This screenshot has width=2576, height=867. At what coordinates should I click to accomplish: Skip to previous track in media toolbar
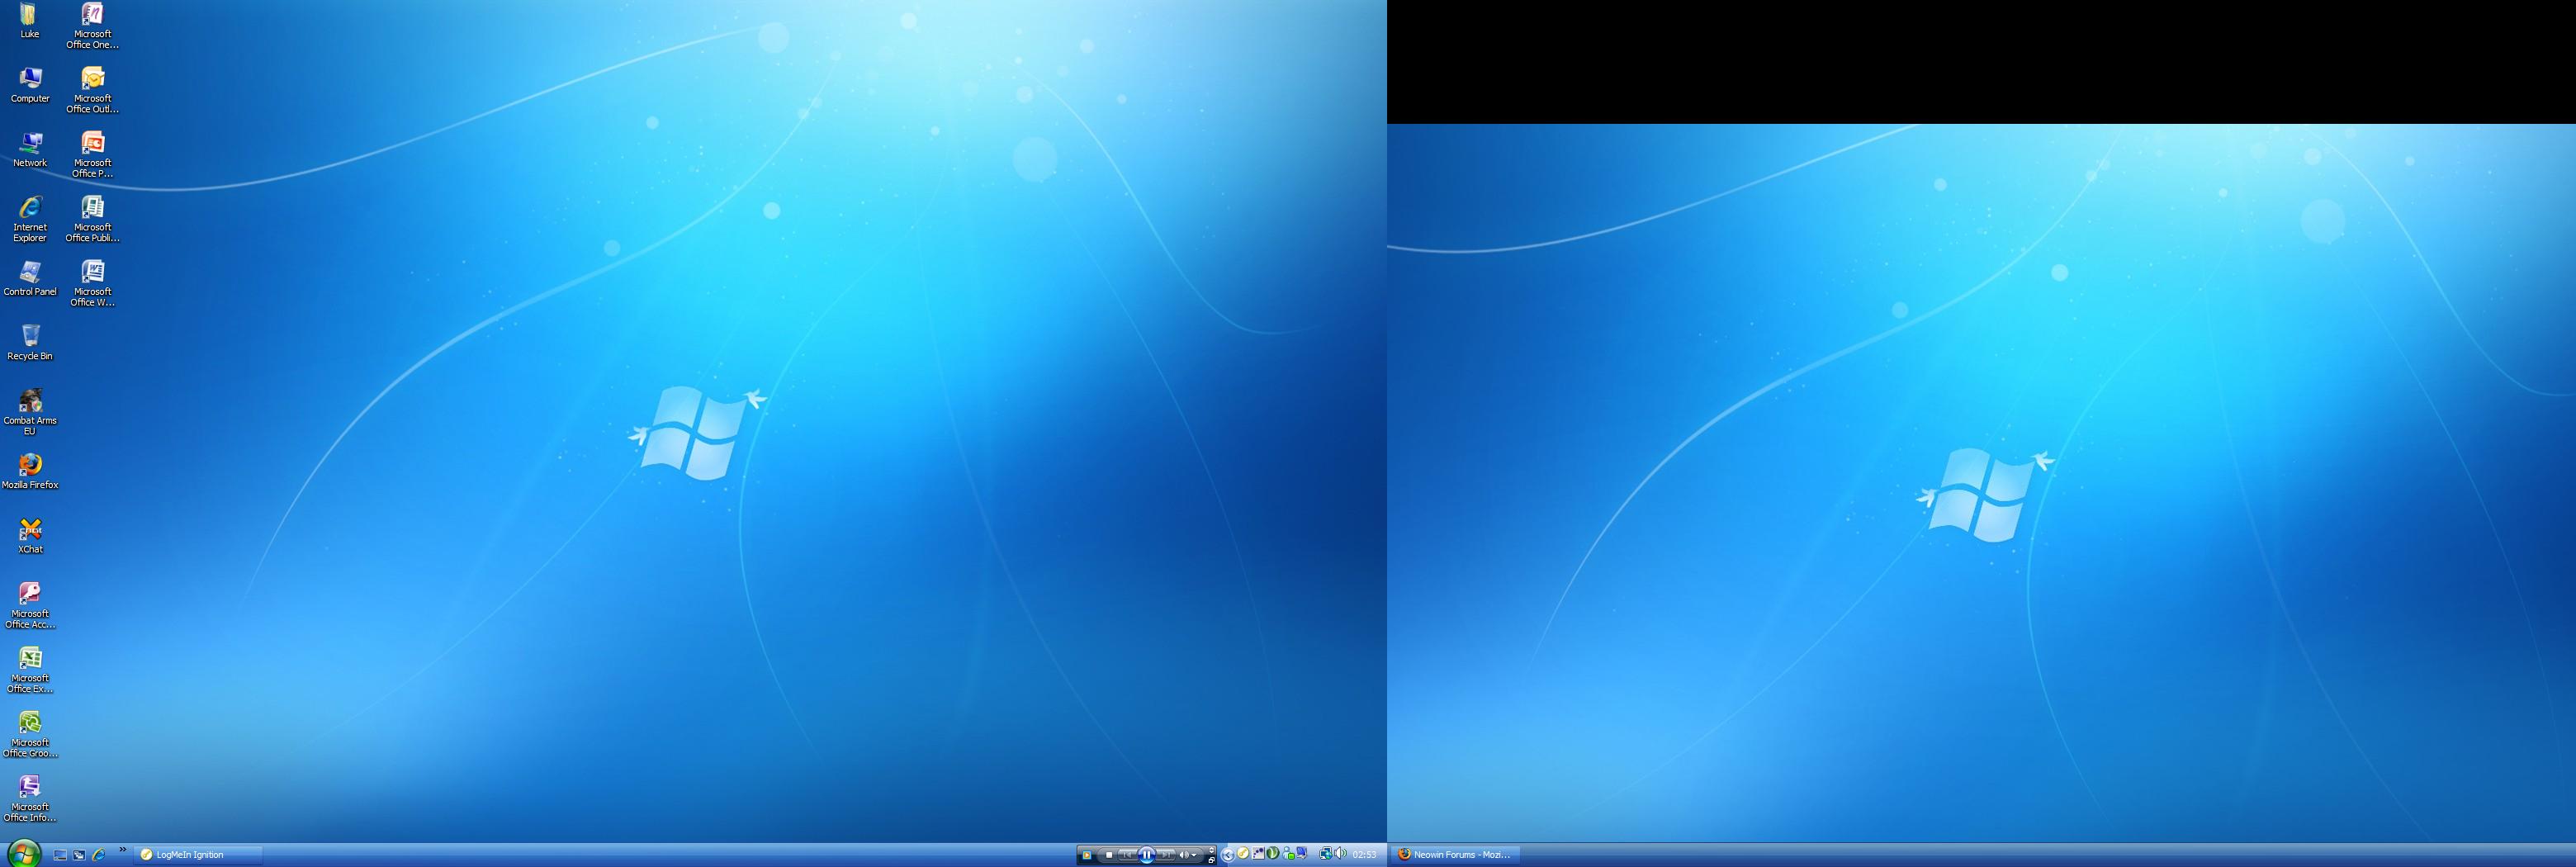(x=1128, y=855)
